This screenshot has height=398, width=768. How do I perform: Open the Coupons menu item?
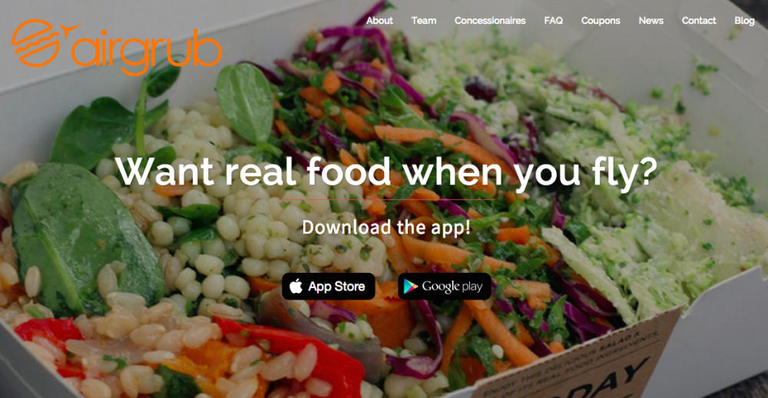601,21
